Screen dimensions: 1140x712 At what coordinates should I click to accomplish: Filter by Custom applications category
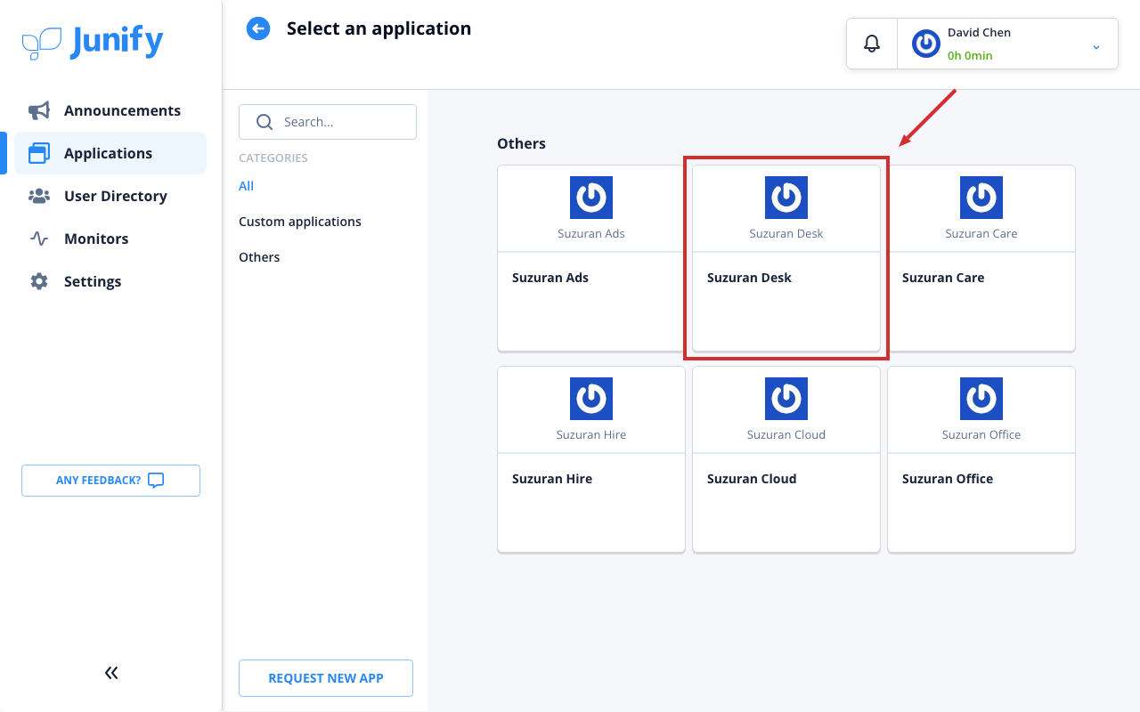point(300,222)
